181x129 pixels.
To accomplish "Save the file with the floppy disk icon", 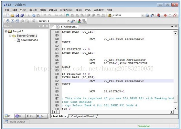I will (x=17, y=15).
